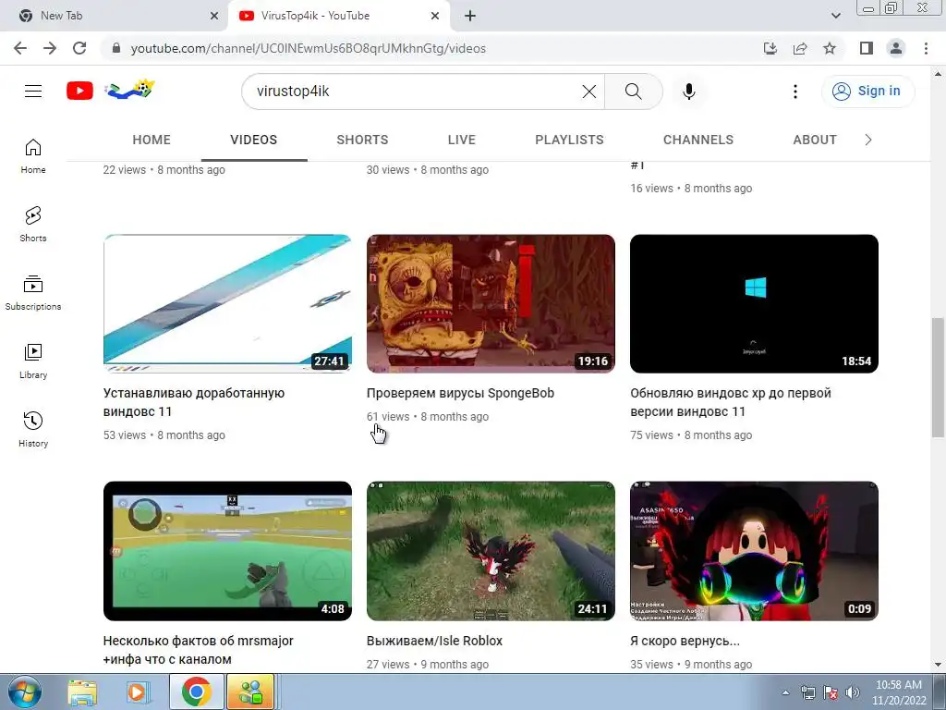Clear the search box with X icon
The height and width of the screenshot is (710, 946).
pos(588,92)
